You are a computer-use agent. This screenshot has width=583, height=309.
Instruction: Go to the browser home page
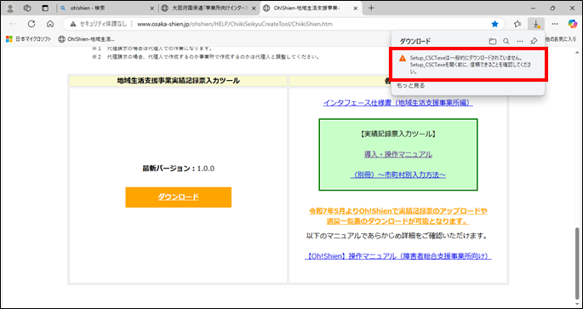tap(50, 24)
